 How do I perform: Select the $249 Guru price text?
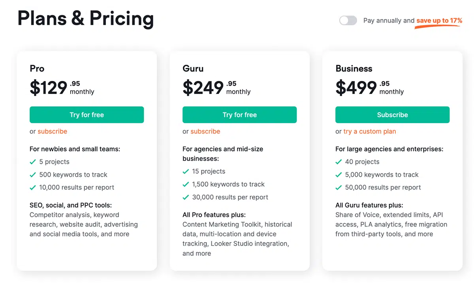point(203,88)
